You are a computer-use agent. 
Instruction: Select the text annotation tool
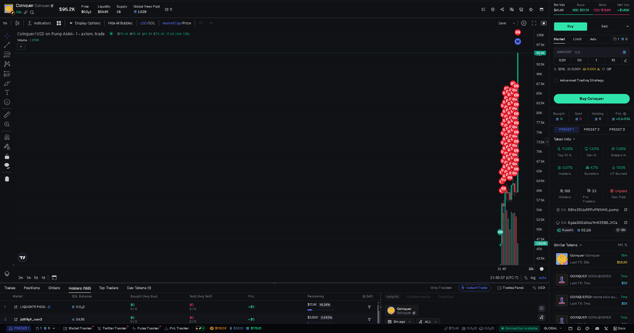point(7,92)
